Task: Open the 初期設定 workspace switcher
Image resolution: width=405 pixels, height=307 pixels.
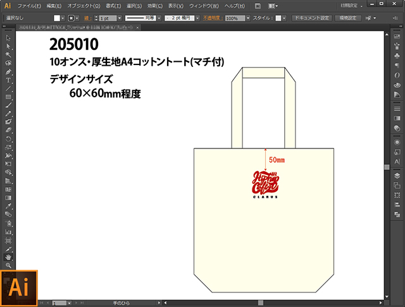Action: (x=352, y=6)
